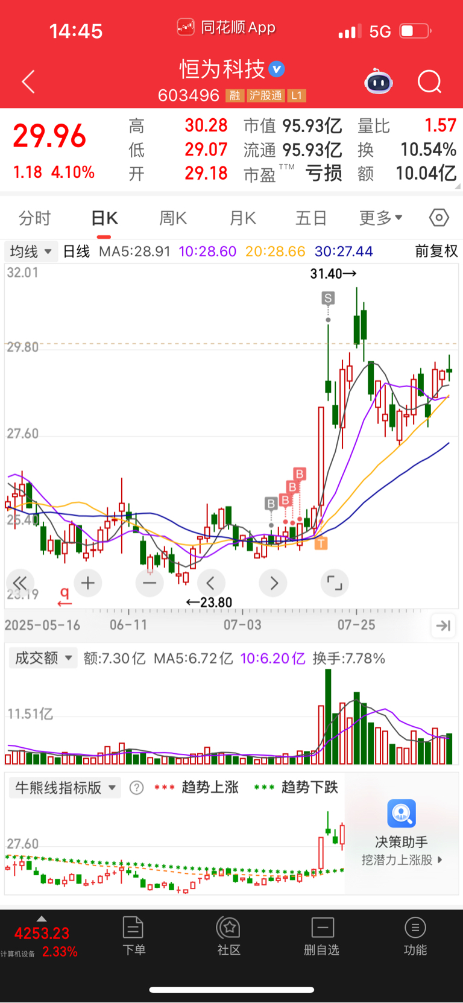Tap the 趋势下跌 legend
Screen dimensions: 463x1003
[296, 788]
